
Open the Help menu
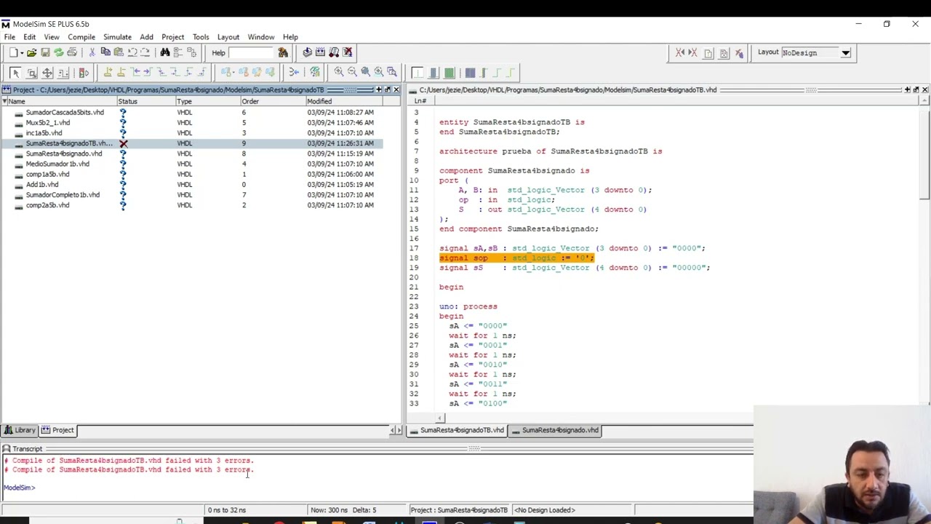click(x=290, y=37)
